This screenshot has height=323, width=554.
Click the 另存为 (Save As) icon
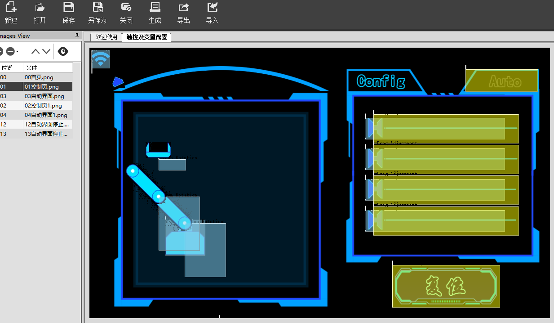[97, 7]
